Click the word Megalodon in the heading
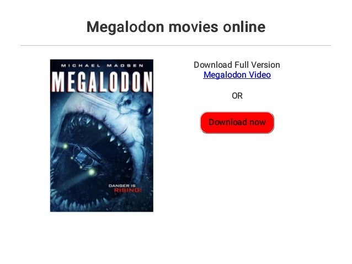Image resolution: width=352 pixels, height=264 pixels. click(x=125, y=27)
